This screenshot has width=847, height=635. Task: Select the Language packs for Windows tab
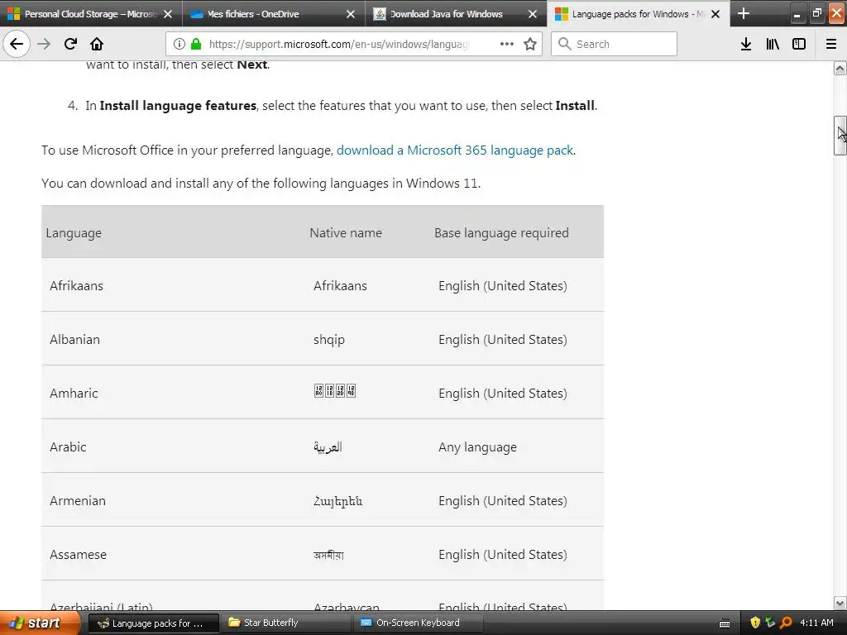[x=639, y=14]
